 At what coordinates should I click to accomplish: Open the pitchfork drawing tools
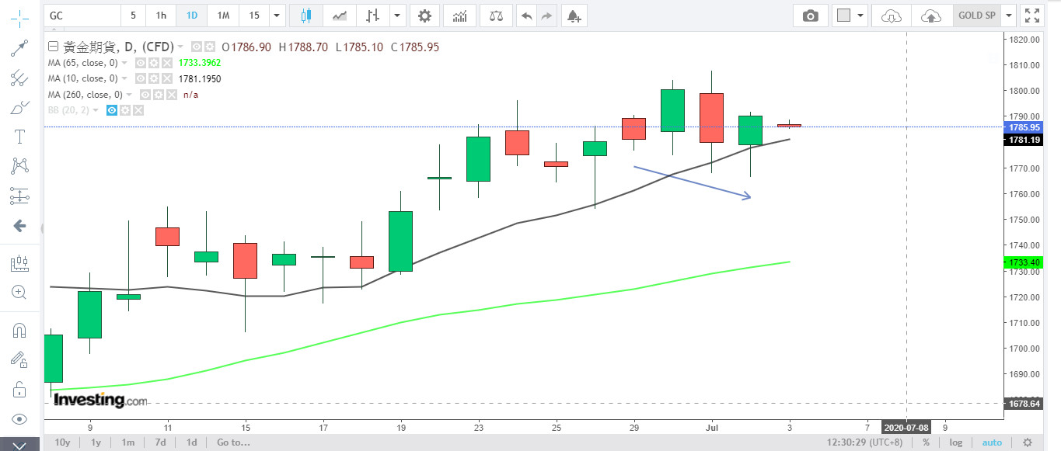[19, 78]
